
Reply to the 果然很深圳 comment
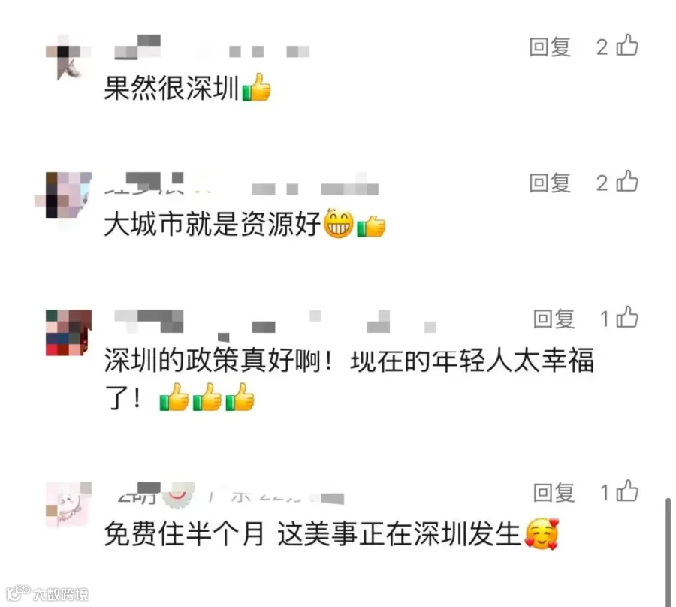(x=550, y=47)
